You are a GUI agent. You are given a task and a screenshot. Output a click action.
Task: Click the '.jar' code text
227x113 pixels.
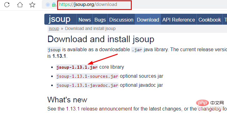click(137, 50)
